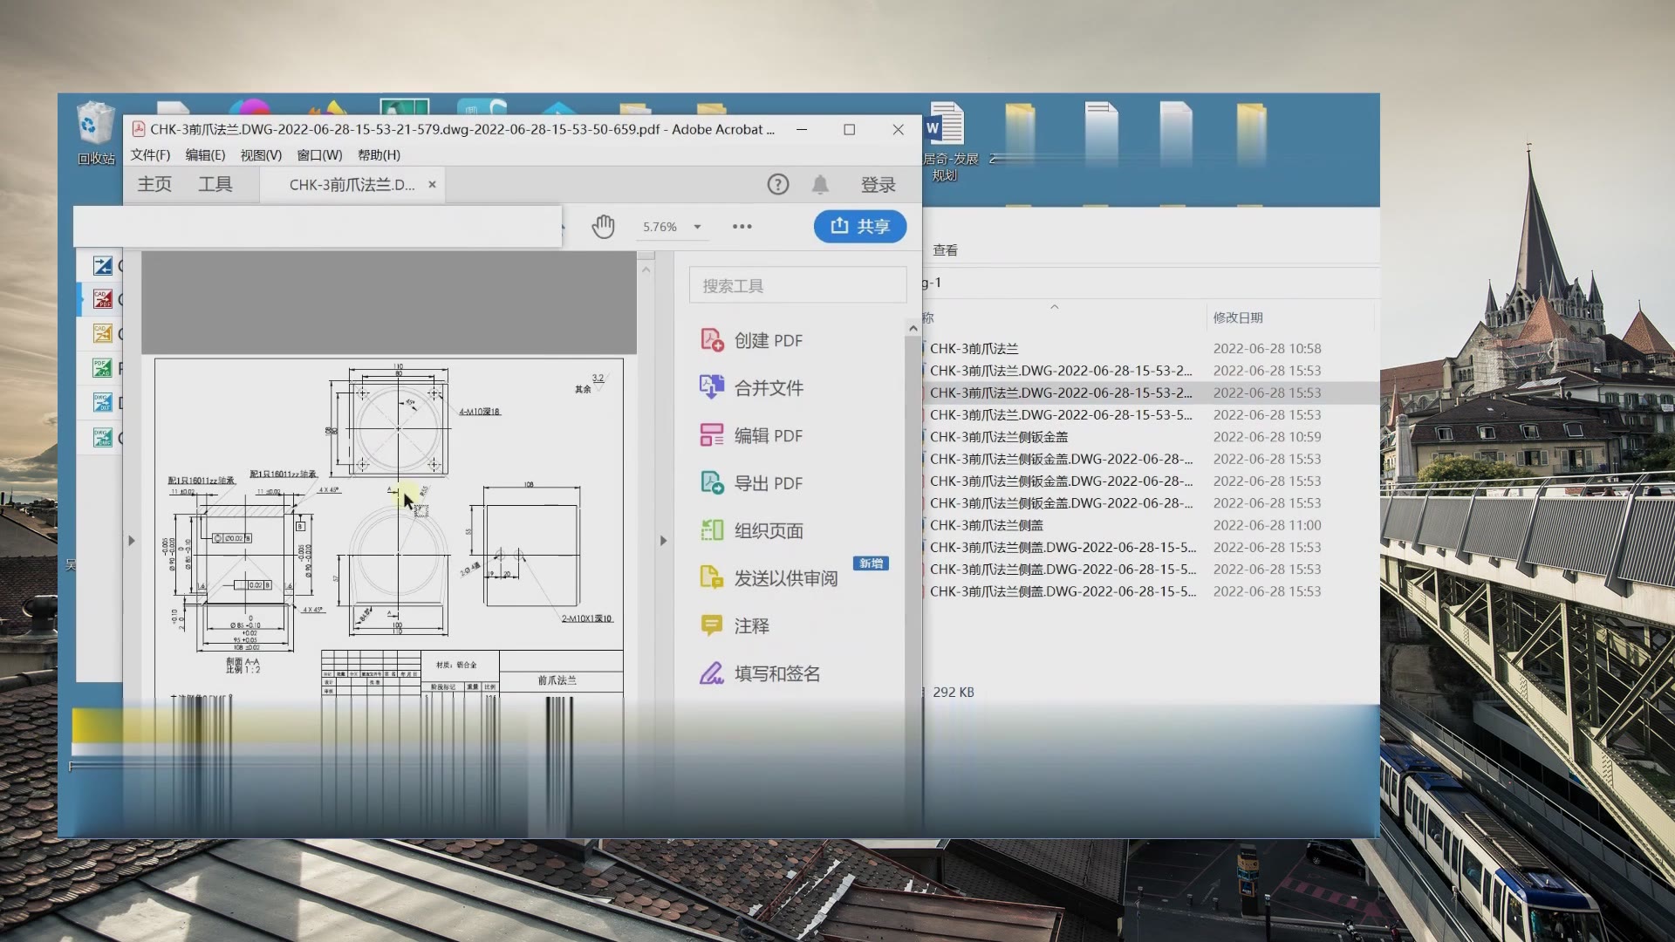Open the zoom level dropdown
Viewport: 1675px width, 942px height.
point(696,226)
